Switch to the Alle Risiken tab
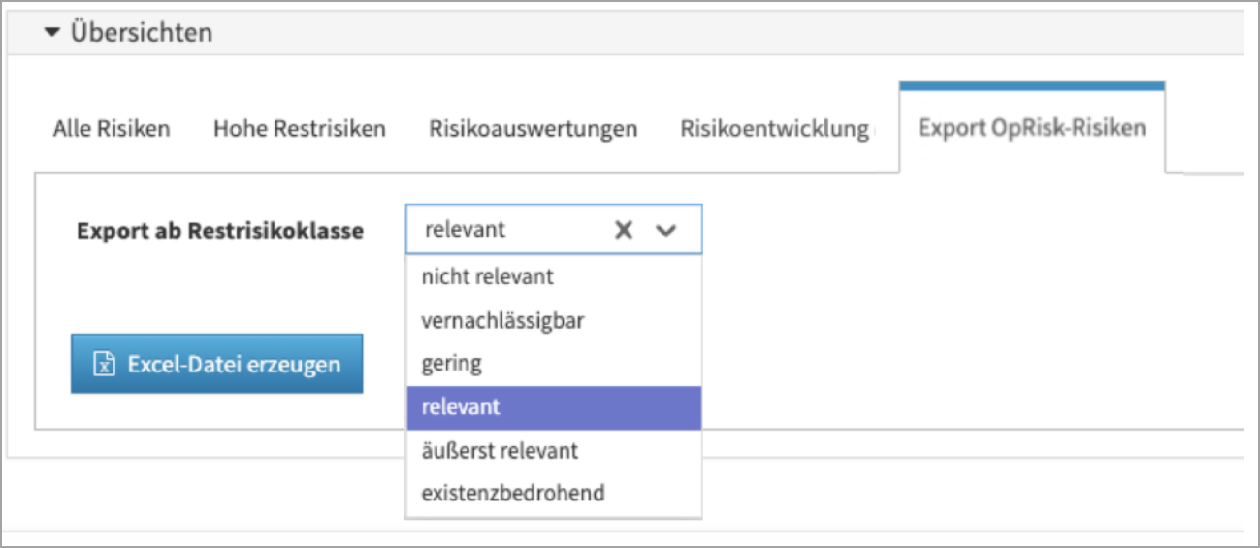 pyautogui.click(x=112, y=128)
